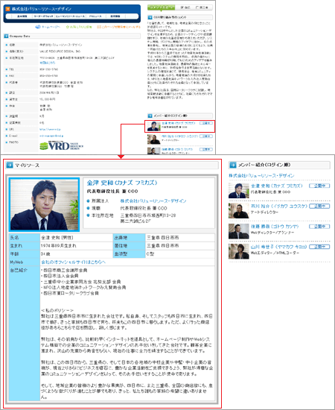This screenshot has width=335, height=410.
Task: Tick the 自己 checkbox beside the comment tab
Action: (182, 7)
